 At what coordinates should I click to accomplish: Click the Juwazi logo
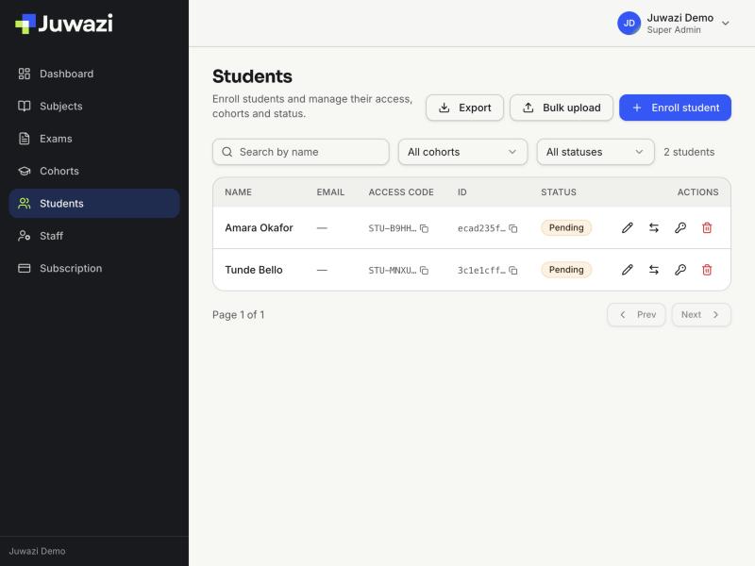click(x=64, y=24)
